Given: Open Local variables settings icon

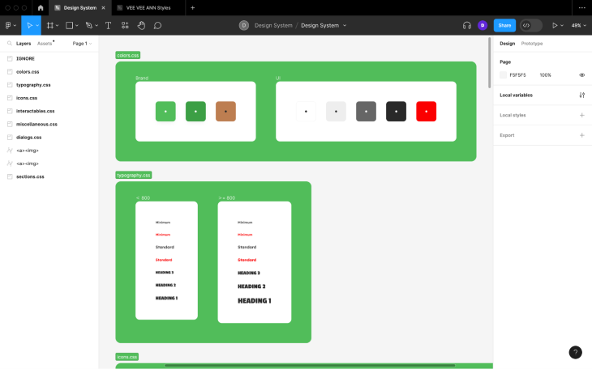Looking at the screenshot, I should tap(581, 95).
